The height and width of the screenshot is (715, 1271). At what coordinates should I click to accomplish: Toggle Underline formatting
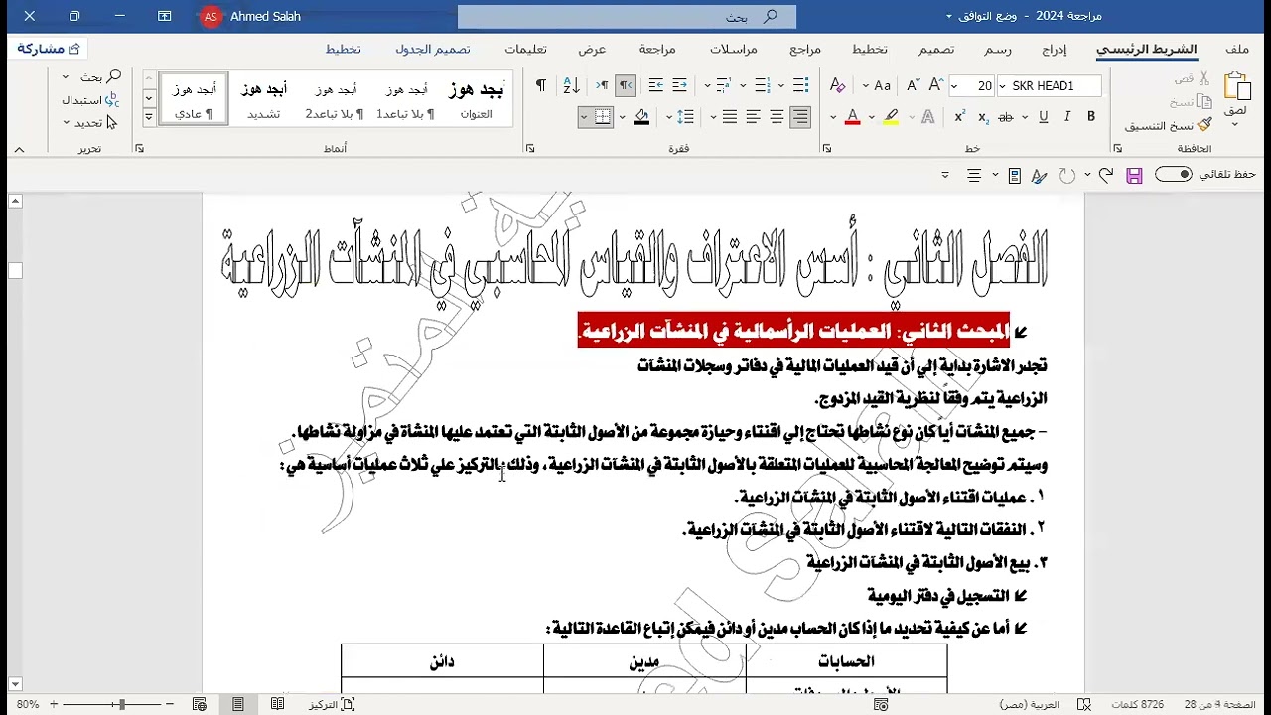(x=1044, y=117)
